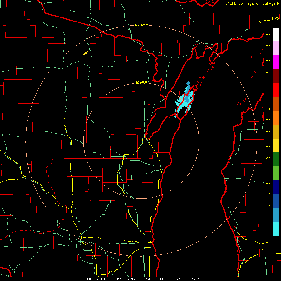281x281 pixels.
Task: Click the cyan swatch between 2 and 6
Action: click(276, 229)
